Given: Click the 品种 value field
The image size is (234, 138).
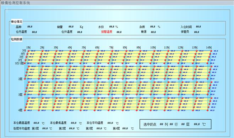Looking at the screenshot, I should pos(30,27).
